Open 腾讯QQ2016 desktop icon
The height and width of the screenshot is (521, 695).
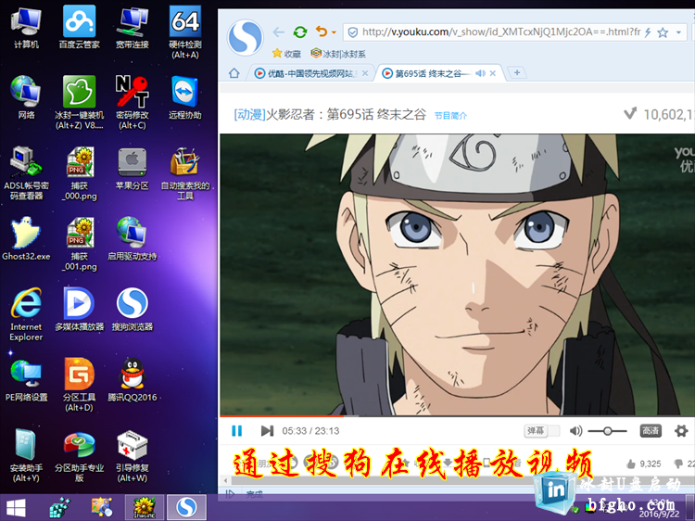133,379
